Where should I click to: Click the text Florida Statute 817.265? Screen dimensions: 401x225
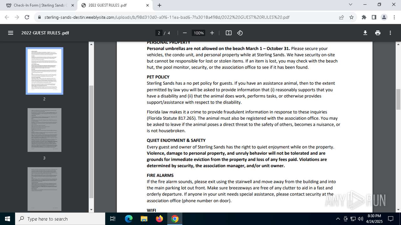point(171,118)
